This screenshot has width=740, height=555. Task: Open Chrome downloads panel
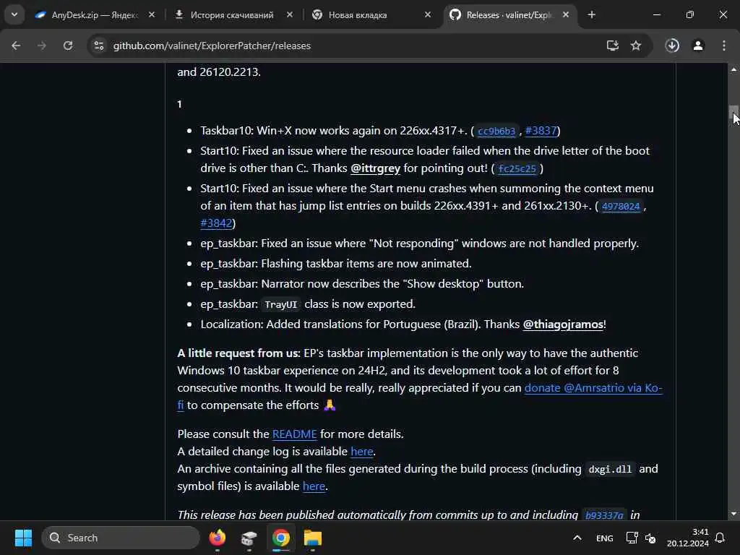[x=672, y=46]
